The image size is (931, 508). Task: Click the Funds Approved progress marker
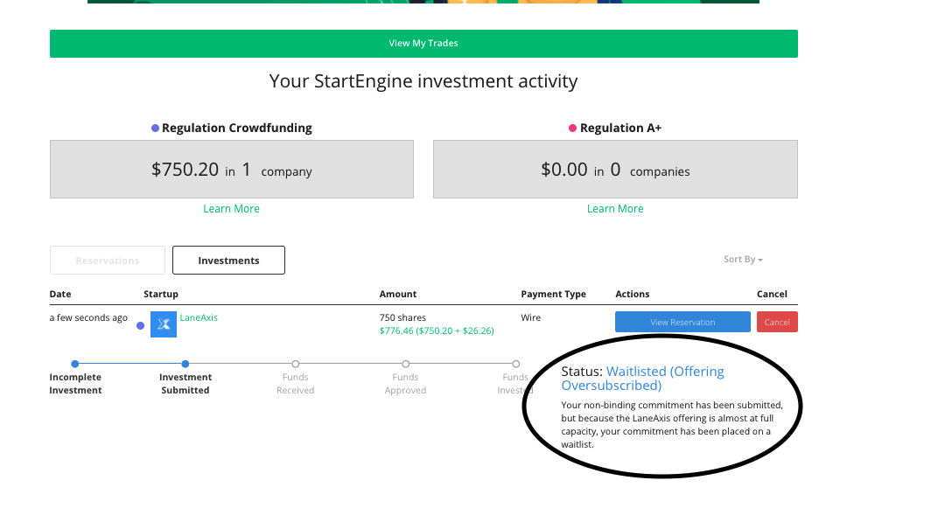pos(405,364)
